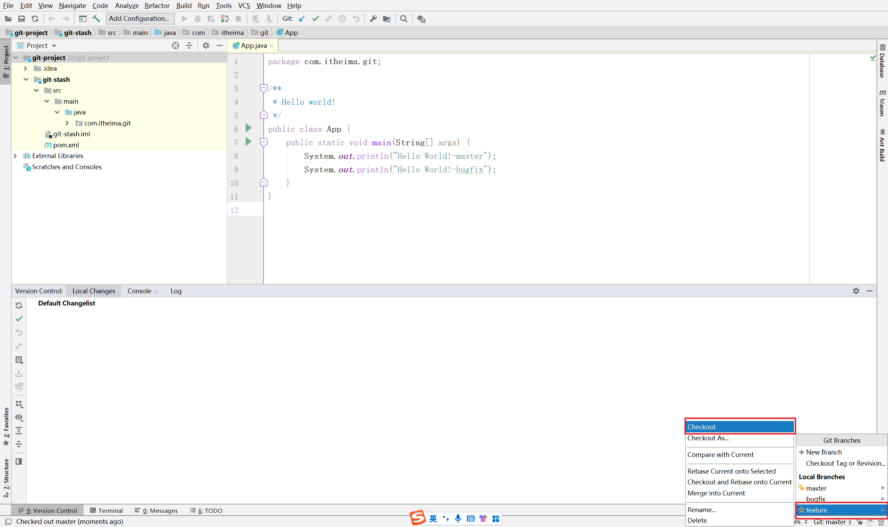
Task: Toggle Group By icon in Local Changes
Action: (x=19, y=404)
